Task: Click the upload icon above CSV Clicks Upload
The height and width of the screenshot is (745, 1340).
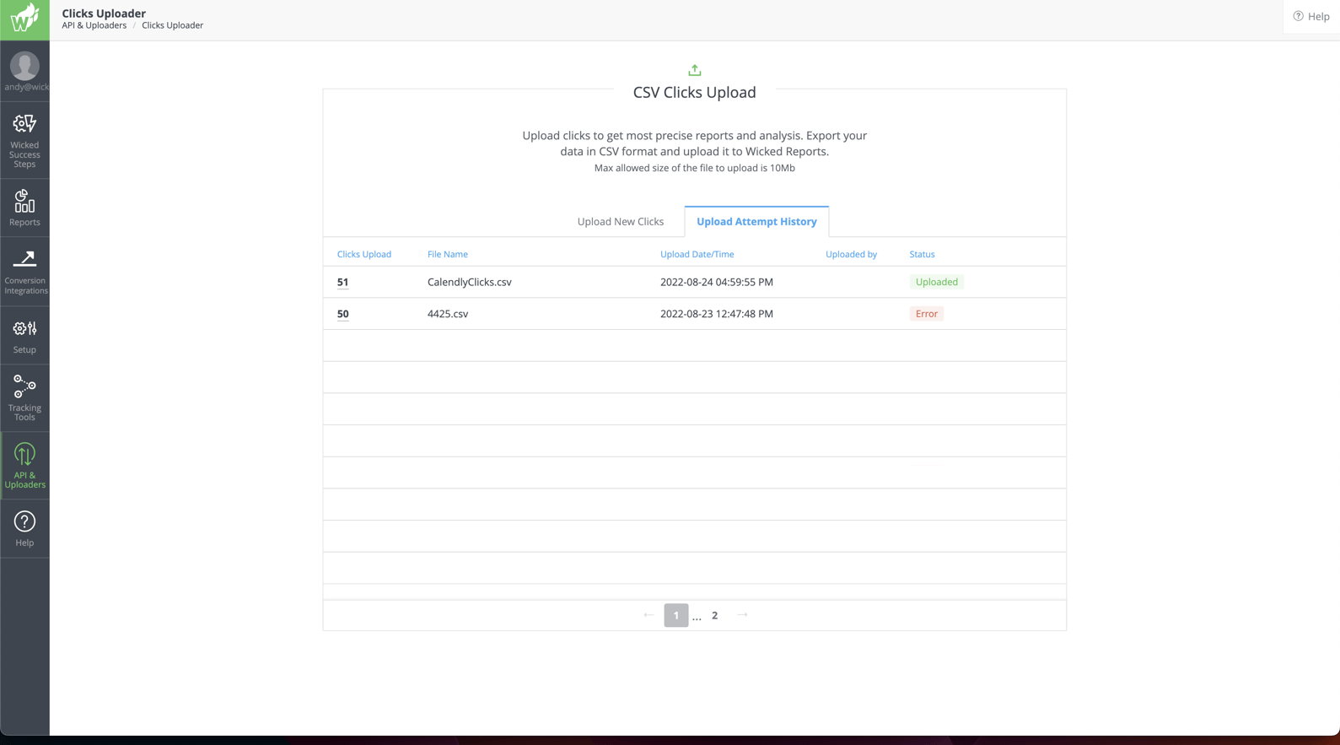Action: 694,70
